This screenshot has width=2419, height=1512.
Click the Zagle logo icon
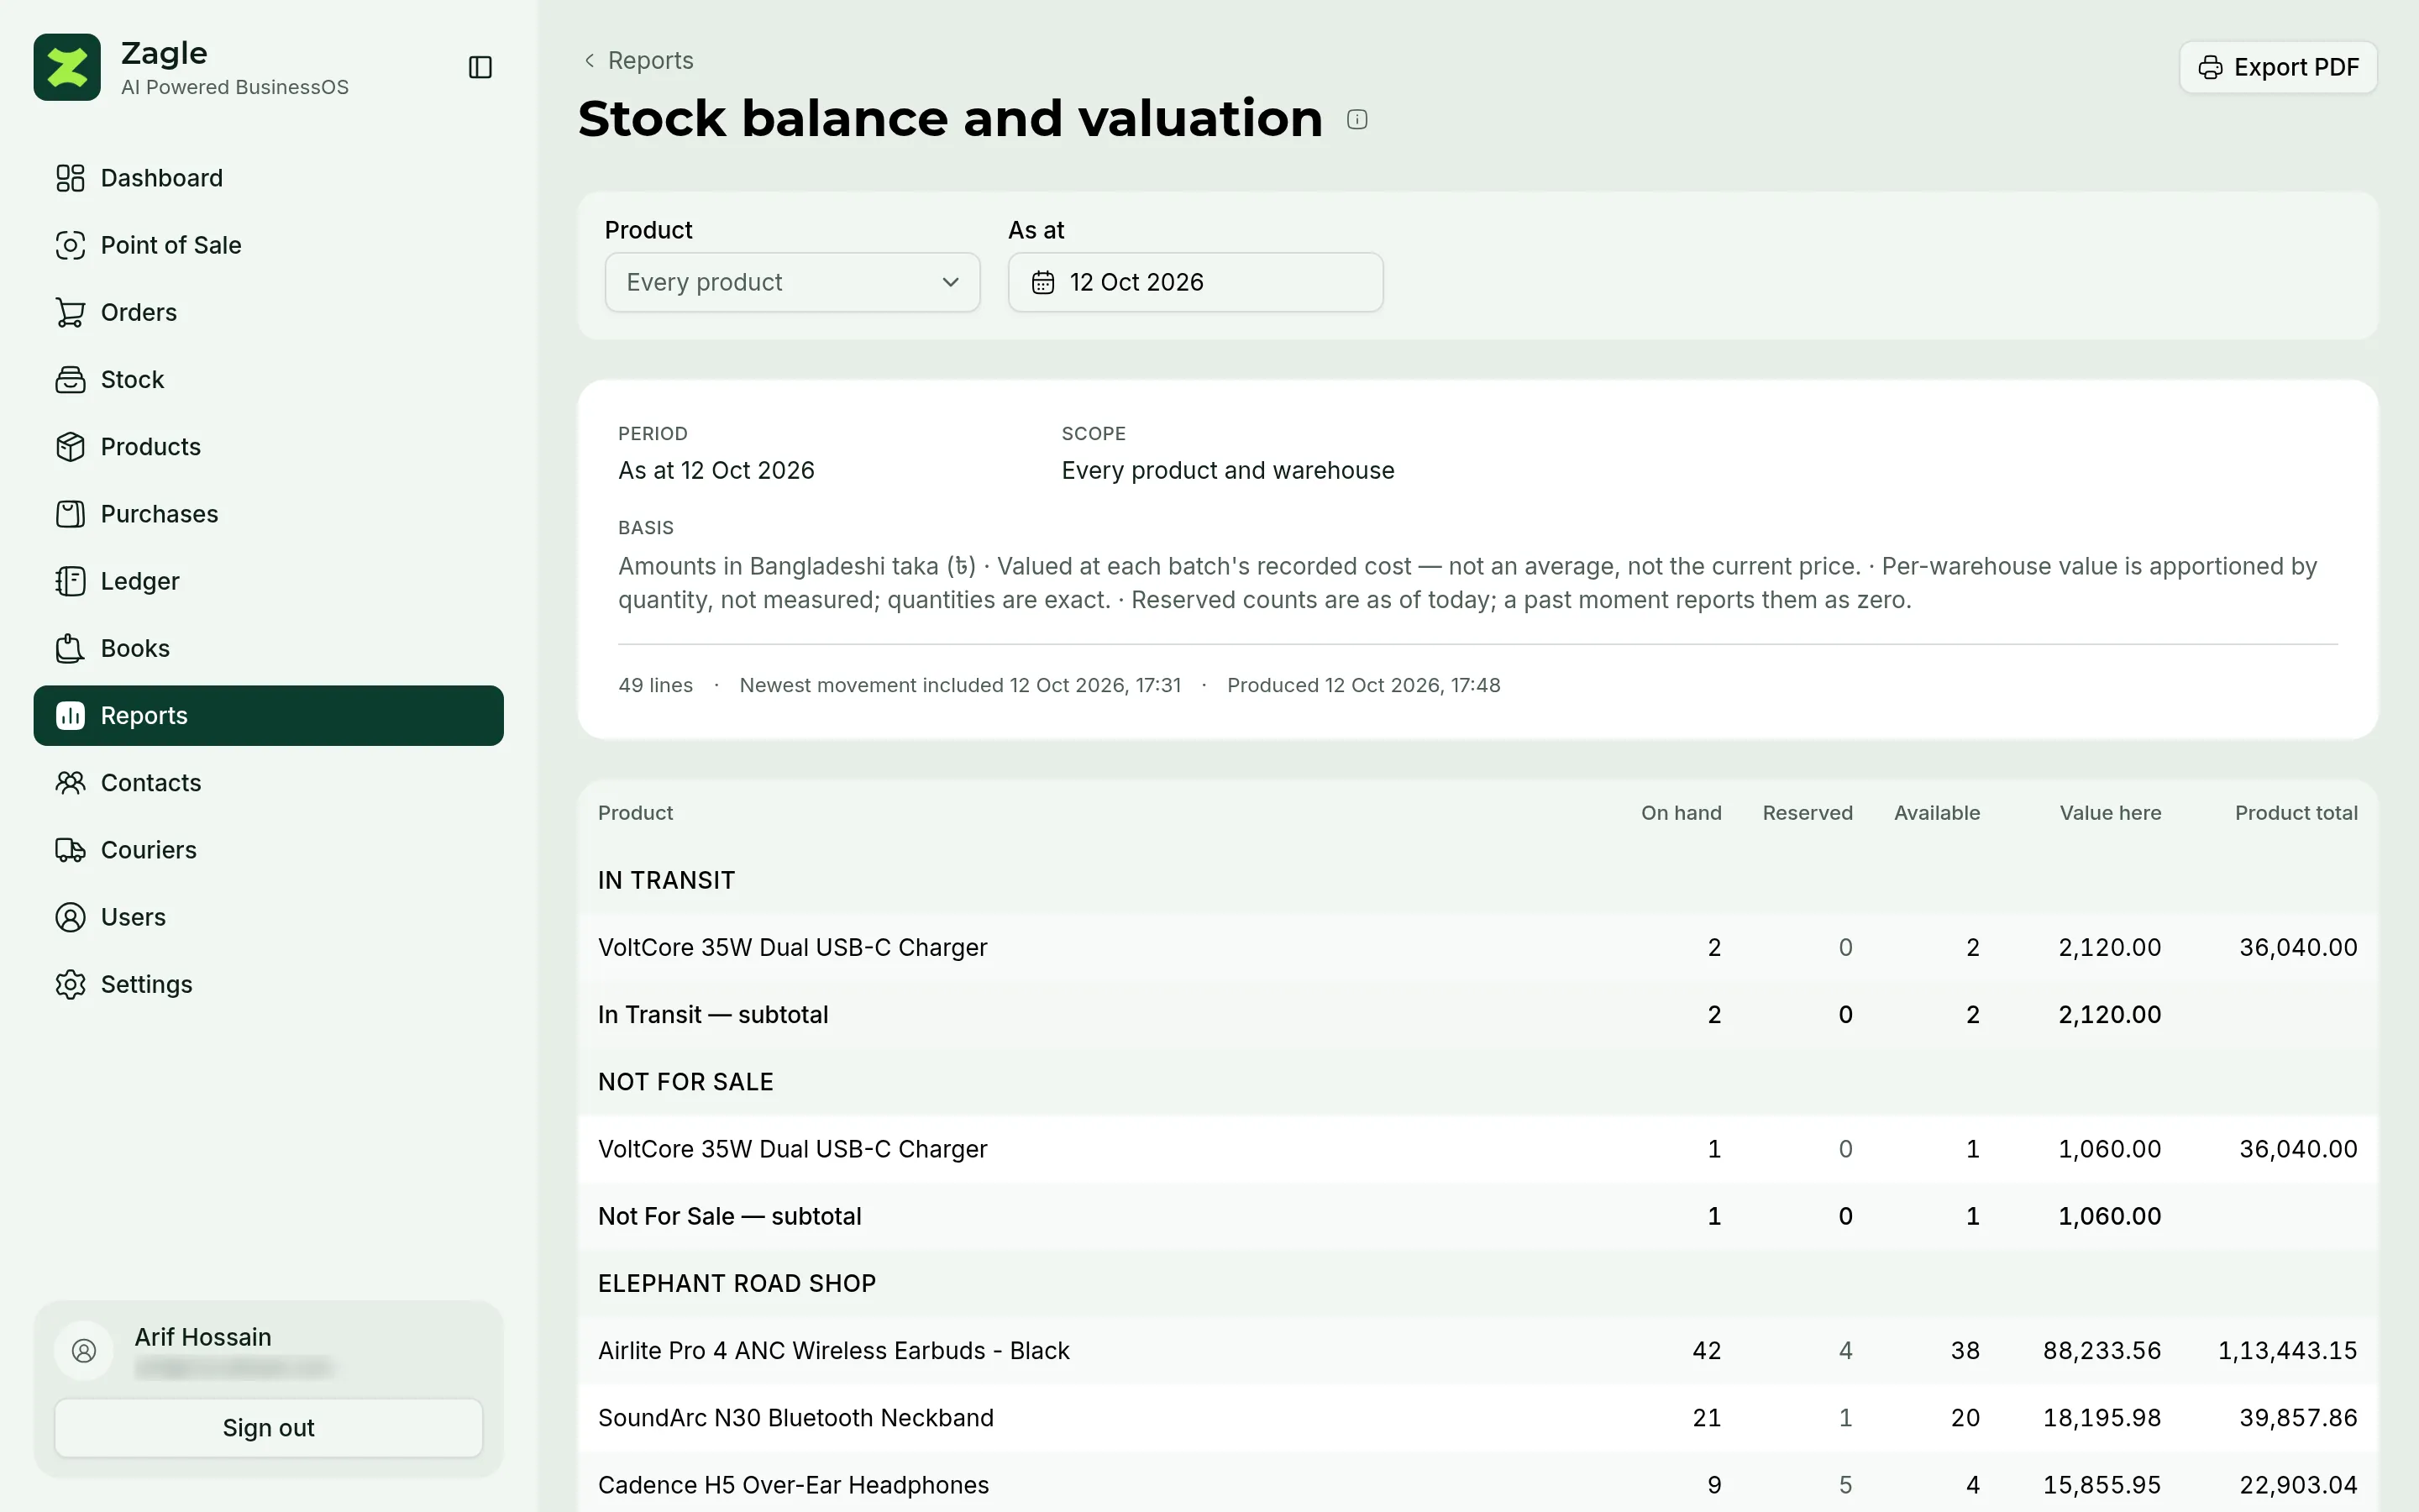point(67,67)
